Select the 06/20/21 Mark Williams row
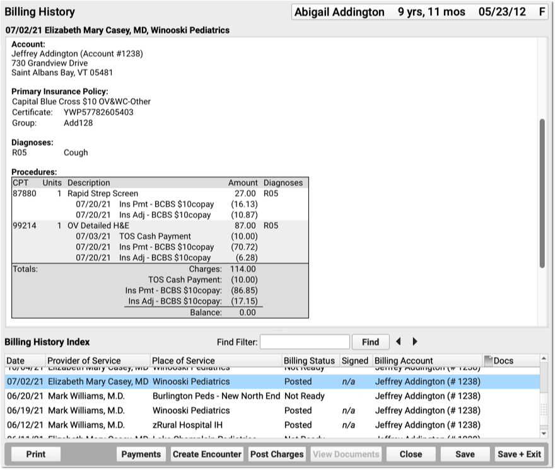 (x=272, y=396)
